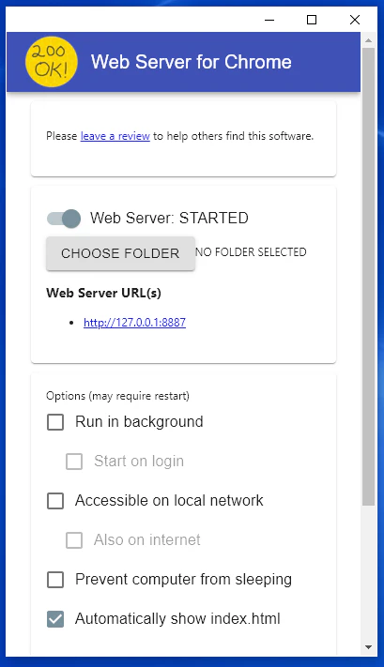Maximize the Web Server window
The height and width of the screenshot is (667, 384).
pyautogui.click(x=312, y=20)
